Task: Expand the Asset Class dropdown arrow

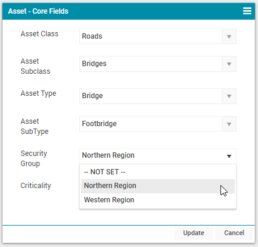Action: pos(229,36)
